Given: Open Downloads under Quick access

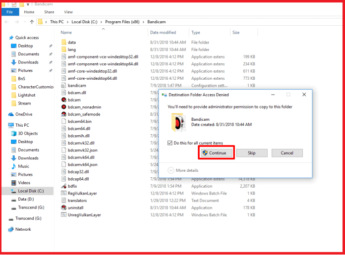Looking at the screenshot, I should 28,62.
